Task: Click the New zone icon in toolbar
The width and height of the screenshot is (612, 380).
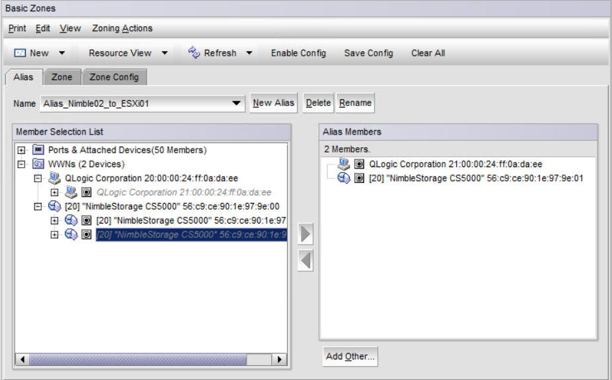Action: coord(19,53)
